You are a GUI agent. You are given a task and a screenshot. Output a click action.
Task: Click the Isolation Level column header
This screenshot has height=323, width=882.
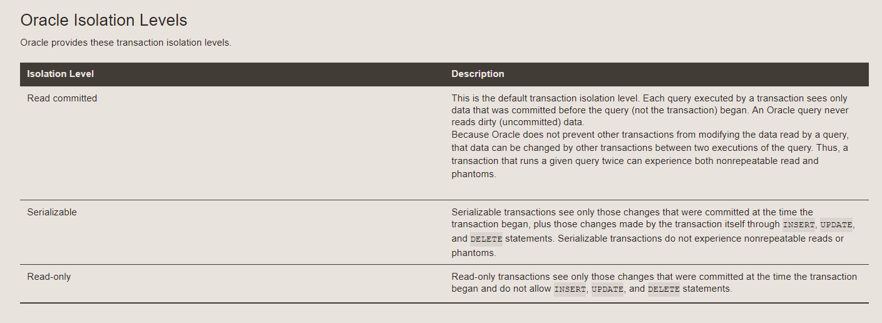coord(60,74)
